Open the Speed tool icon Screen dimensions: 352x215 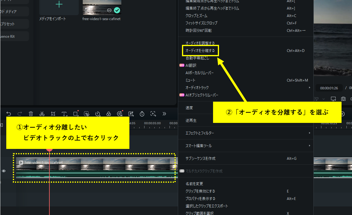97,114
